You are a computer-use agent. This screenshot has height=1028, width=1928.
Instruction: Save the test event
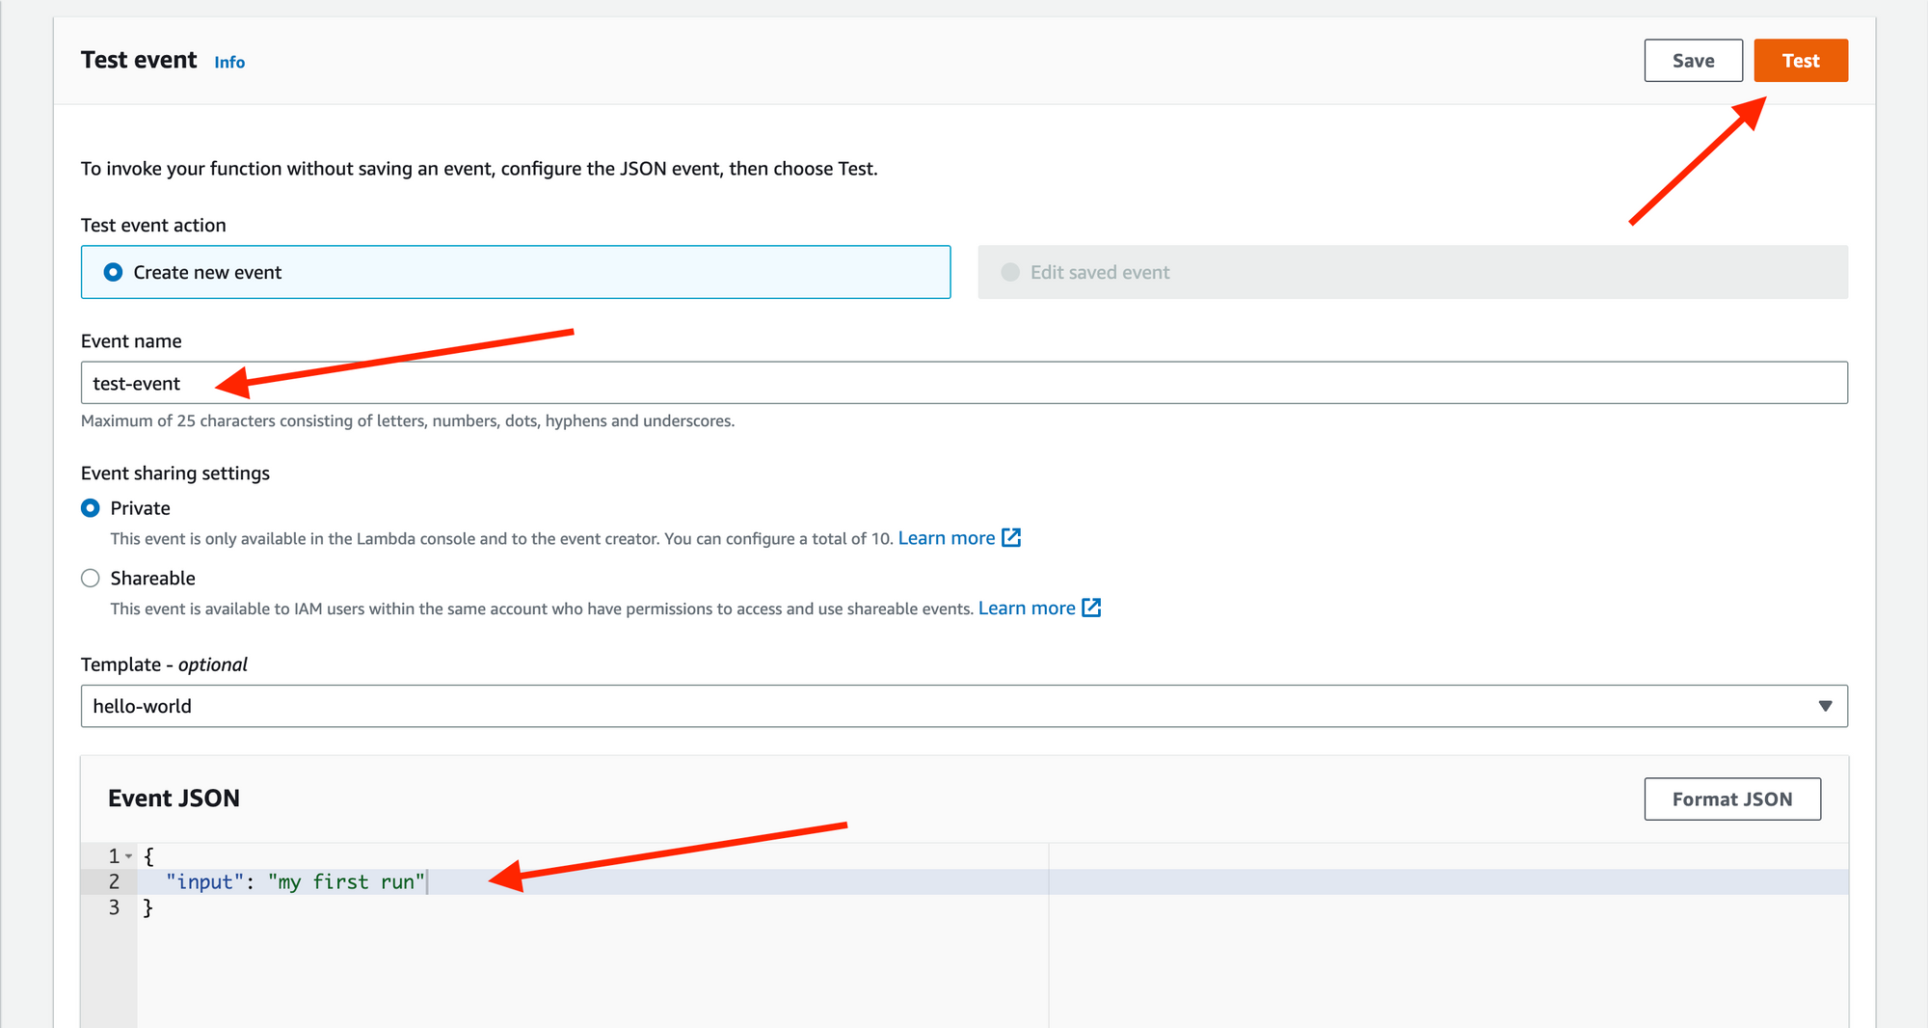pos(1693,61)
